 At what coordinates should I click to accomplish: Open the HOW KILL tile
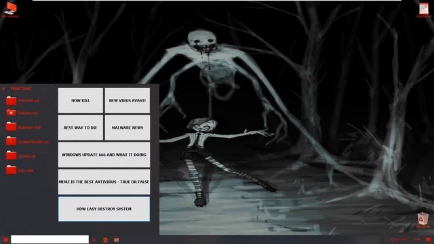[x=80, y=100]
